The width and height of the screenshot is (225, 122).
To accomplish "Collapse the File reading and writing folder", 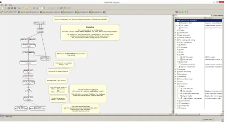I will (176, 40).
